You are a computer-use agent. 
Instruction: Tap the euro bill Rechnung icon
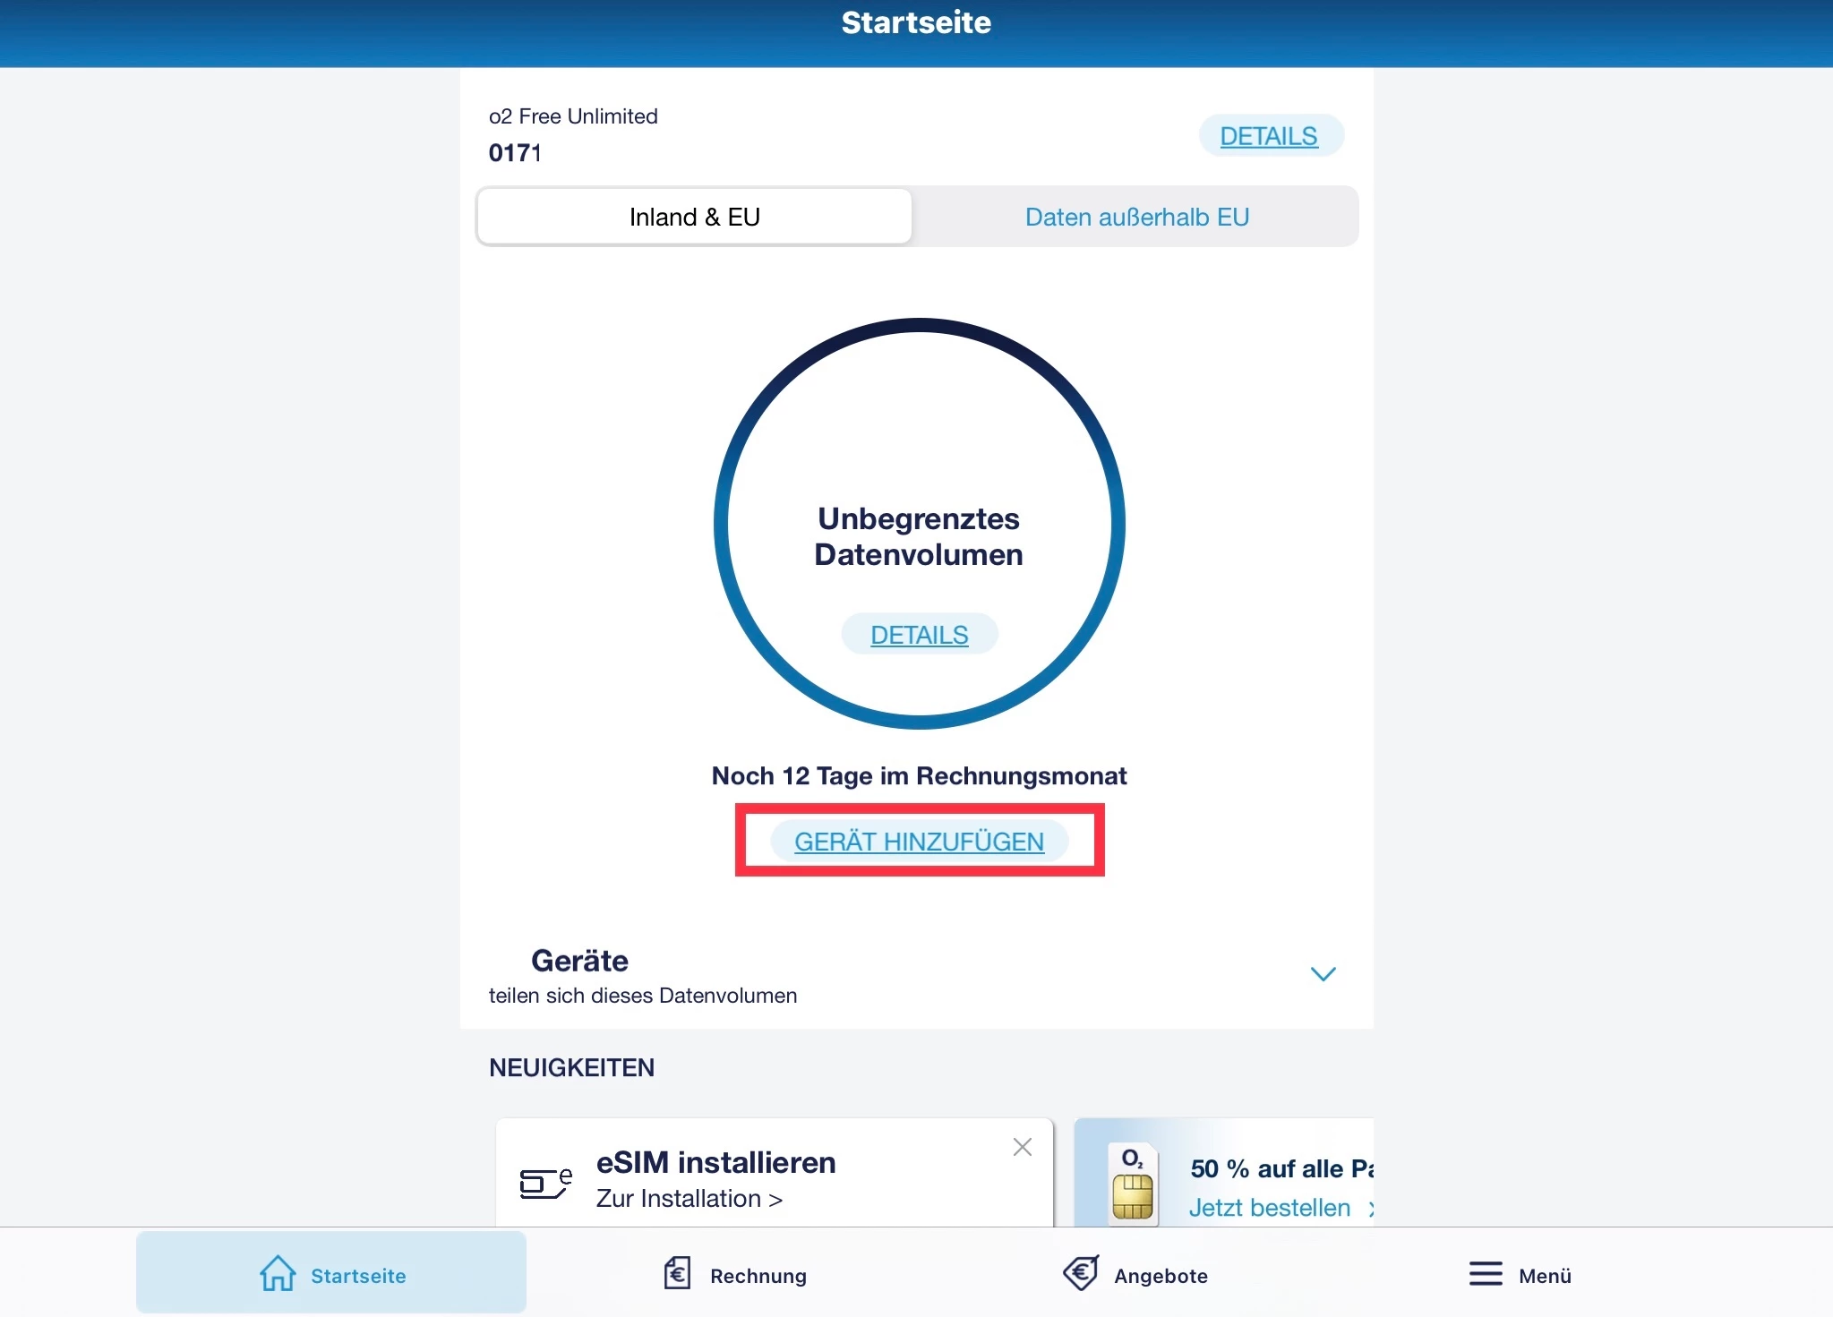tap(677, 1273)
